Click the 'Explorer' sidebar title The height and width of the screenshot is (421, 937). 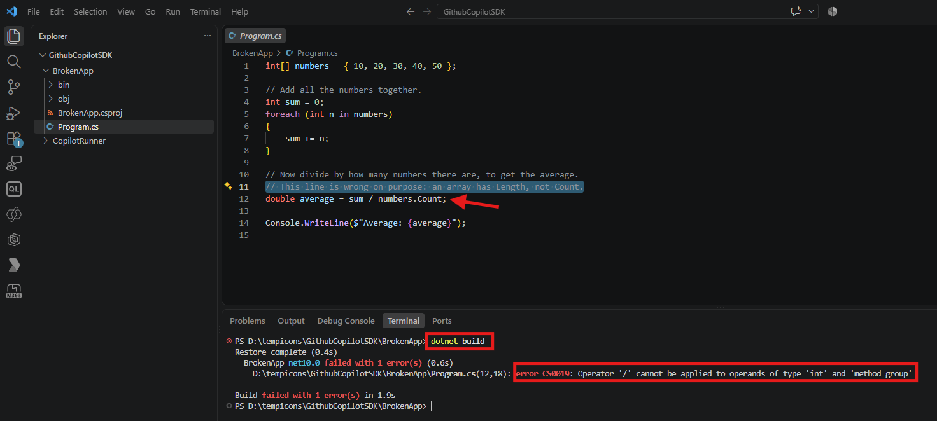(53, 36)
